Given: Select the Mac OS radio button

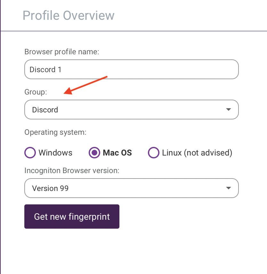Looking at the screenshot, I should 94,153.
